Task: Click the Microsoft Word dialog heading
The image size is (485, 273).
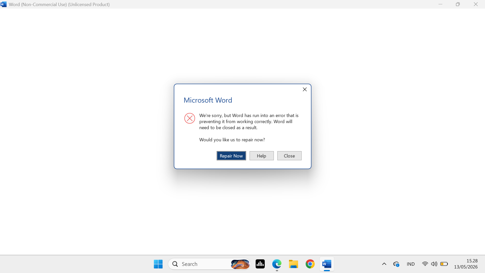Action: click(208, 100)
